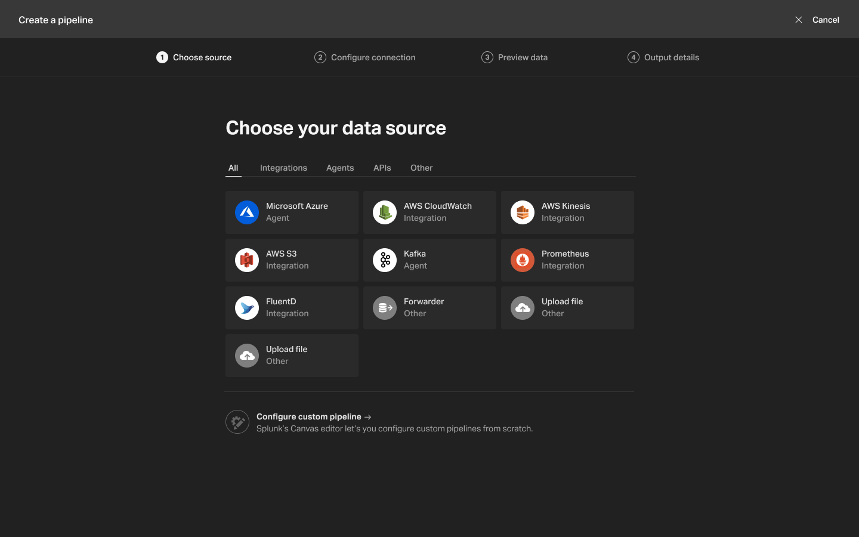Jump to the Preview data step
859x537 pixels.
[x=515, y=57]
